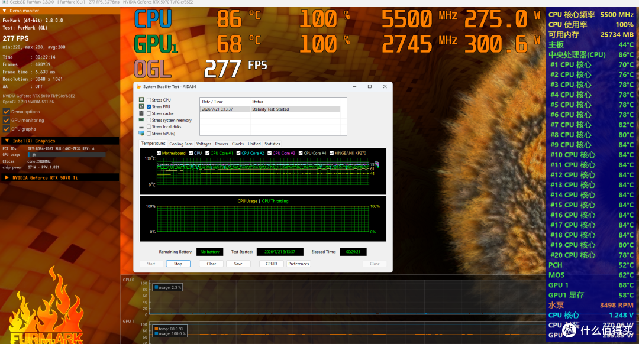Click the Stress GPU monitor icon
639x344 pixels.
coord(141,133)
